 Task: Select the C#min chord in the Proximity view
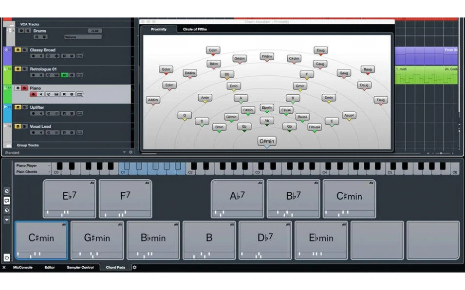click(266, 141)
